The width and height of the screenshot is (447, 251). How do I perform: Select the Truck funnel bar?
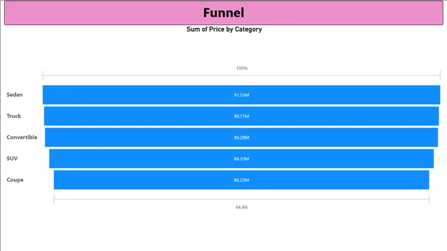pos(241,116)
